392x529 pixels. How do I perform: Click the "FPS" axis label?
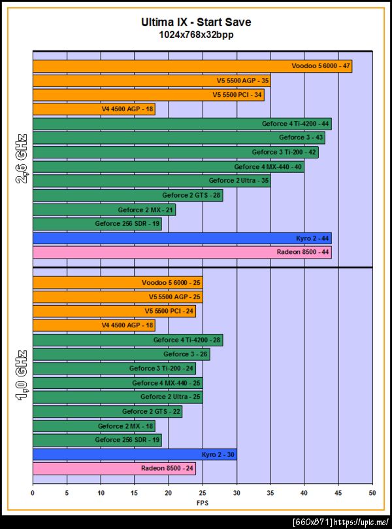point(203,503)
